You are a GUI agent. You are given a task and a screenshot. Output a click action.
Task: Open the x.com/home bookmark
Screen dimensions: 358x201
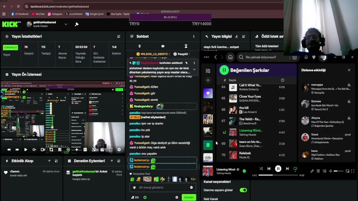tap(74, 14)
